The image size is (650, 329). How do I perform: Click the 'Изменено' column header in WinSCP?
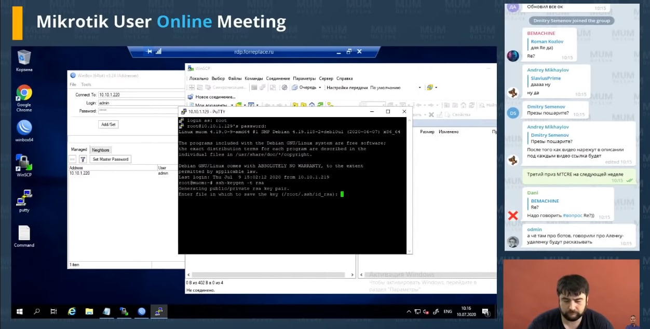(x=449, y=132)
